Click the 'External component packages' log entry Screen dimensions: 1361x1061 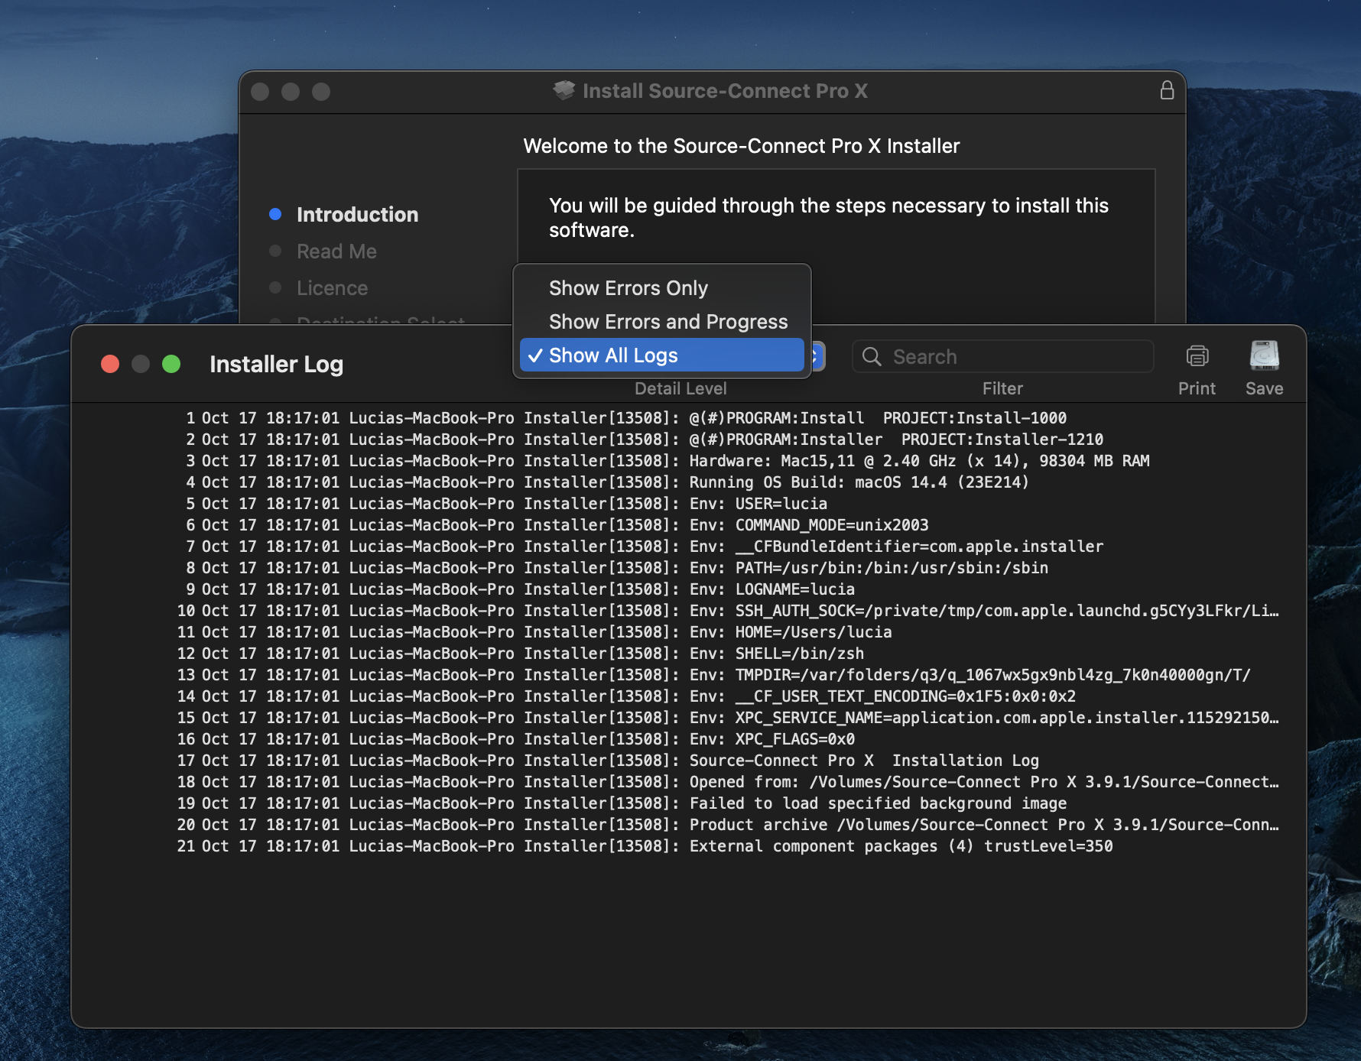click(x=900, y=846)
